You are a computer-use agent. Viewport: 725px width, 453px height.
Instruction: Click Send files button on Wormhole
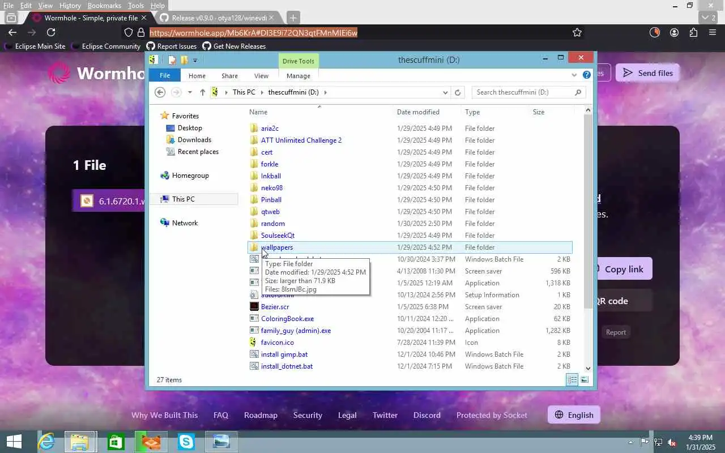[648, 73]
